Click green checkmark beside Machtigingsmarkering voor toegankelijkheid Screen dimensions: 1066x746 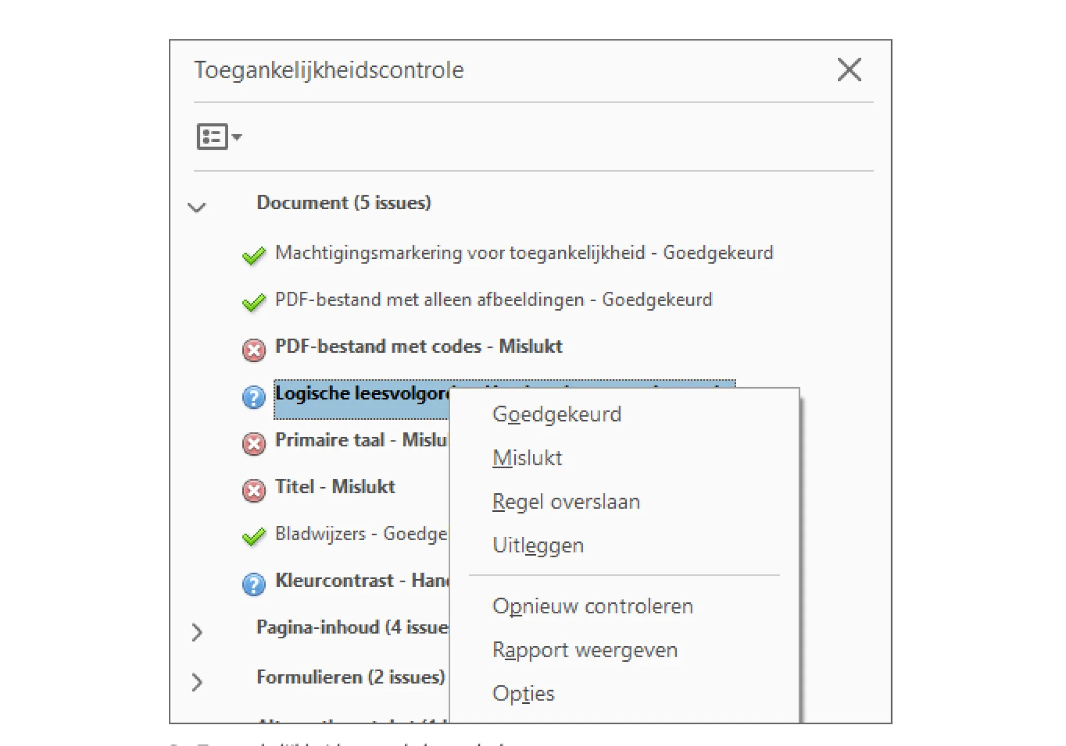pos(254,256)
